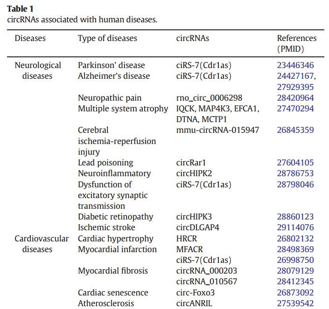Open Diabetic retinopathy reference 28860123
This screenshot has height=309, width=329.
295,217
